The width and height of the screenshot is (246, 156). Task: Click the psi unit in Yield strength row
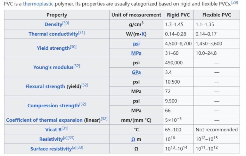coord(136,44)
